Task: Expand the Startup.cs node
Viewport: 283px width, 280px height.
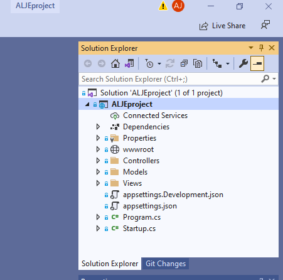Action: coord(98,229)
